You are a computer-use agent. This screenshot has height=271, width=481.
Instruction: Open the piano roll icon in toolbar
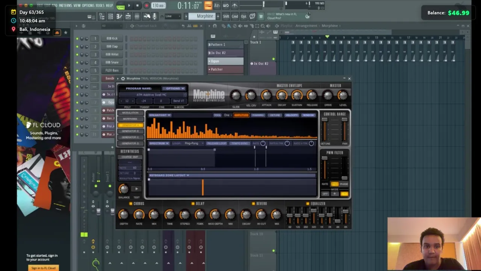pos(119,16)
